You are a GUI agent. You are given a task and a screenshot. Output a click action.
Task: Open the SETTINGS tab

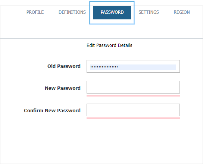(149, 12)
